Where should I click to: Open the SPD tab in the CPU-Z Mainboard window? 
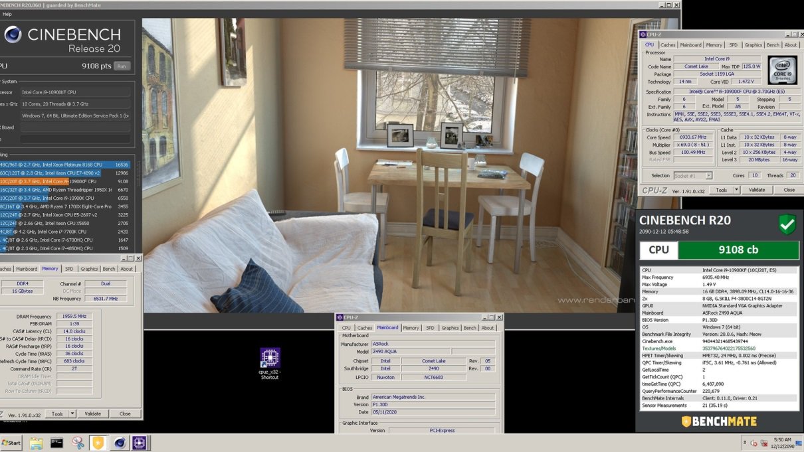(x=430, y=328)
